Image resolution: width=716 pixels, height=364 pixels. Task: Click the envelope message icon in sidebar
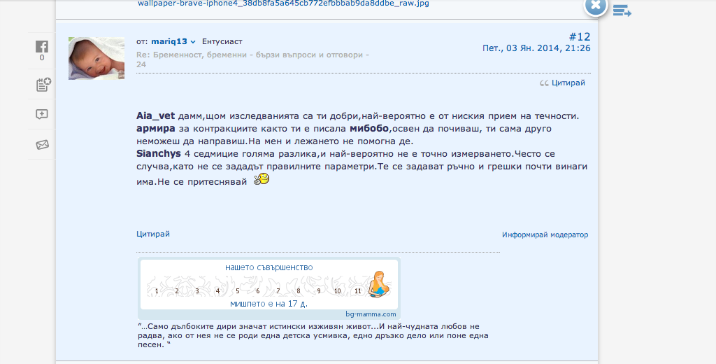(42, 145)
